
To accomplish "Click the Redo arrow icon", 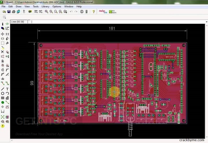I will (76, 12).
